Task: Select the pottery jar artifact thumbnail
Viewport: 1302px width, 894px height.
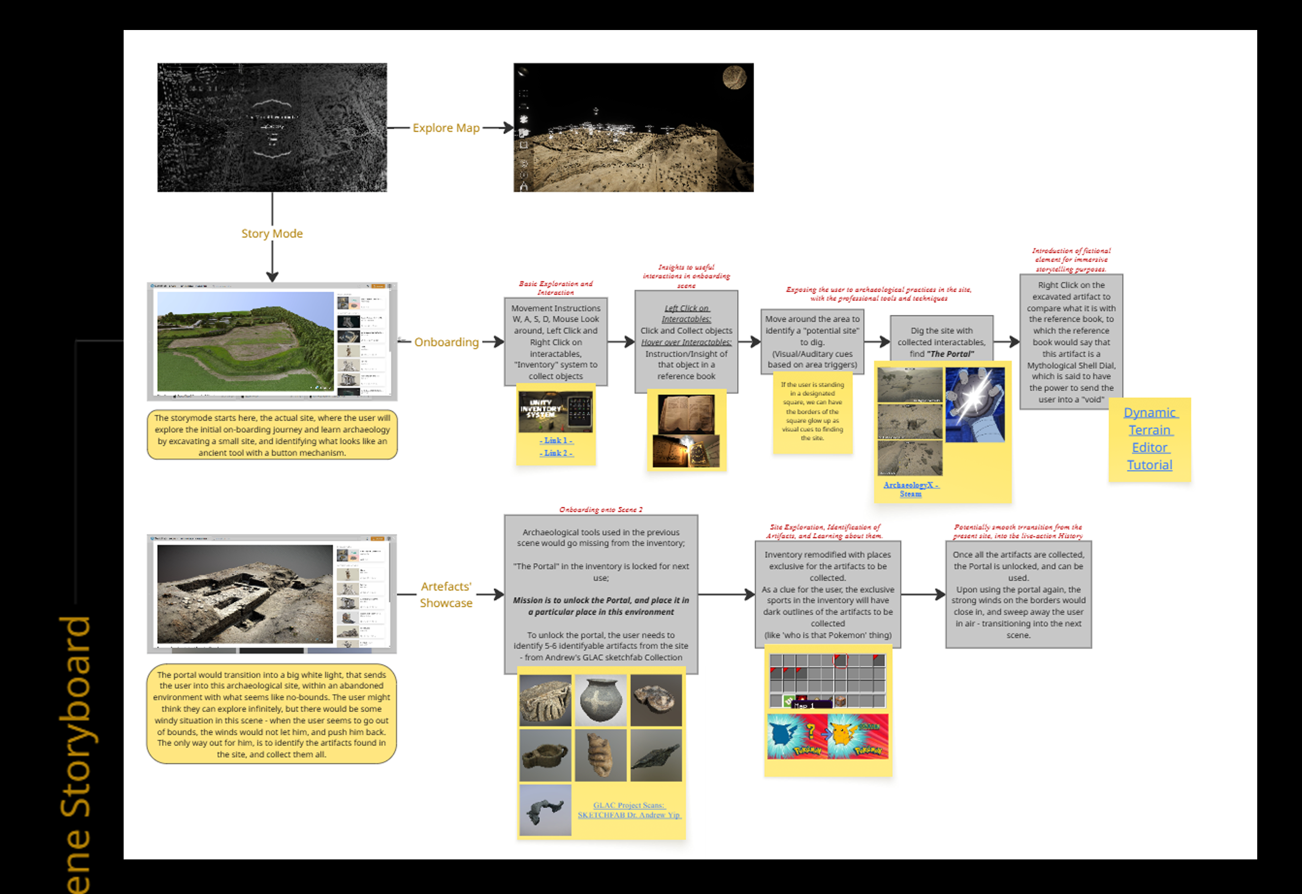Action: coord(600,700)
